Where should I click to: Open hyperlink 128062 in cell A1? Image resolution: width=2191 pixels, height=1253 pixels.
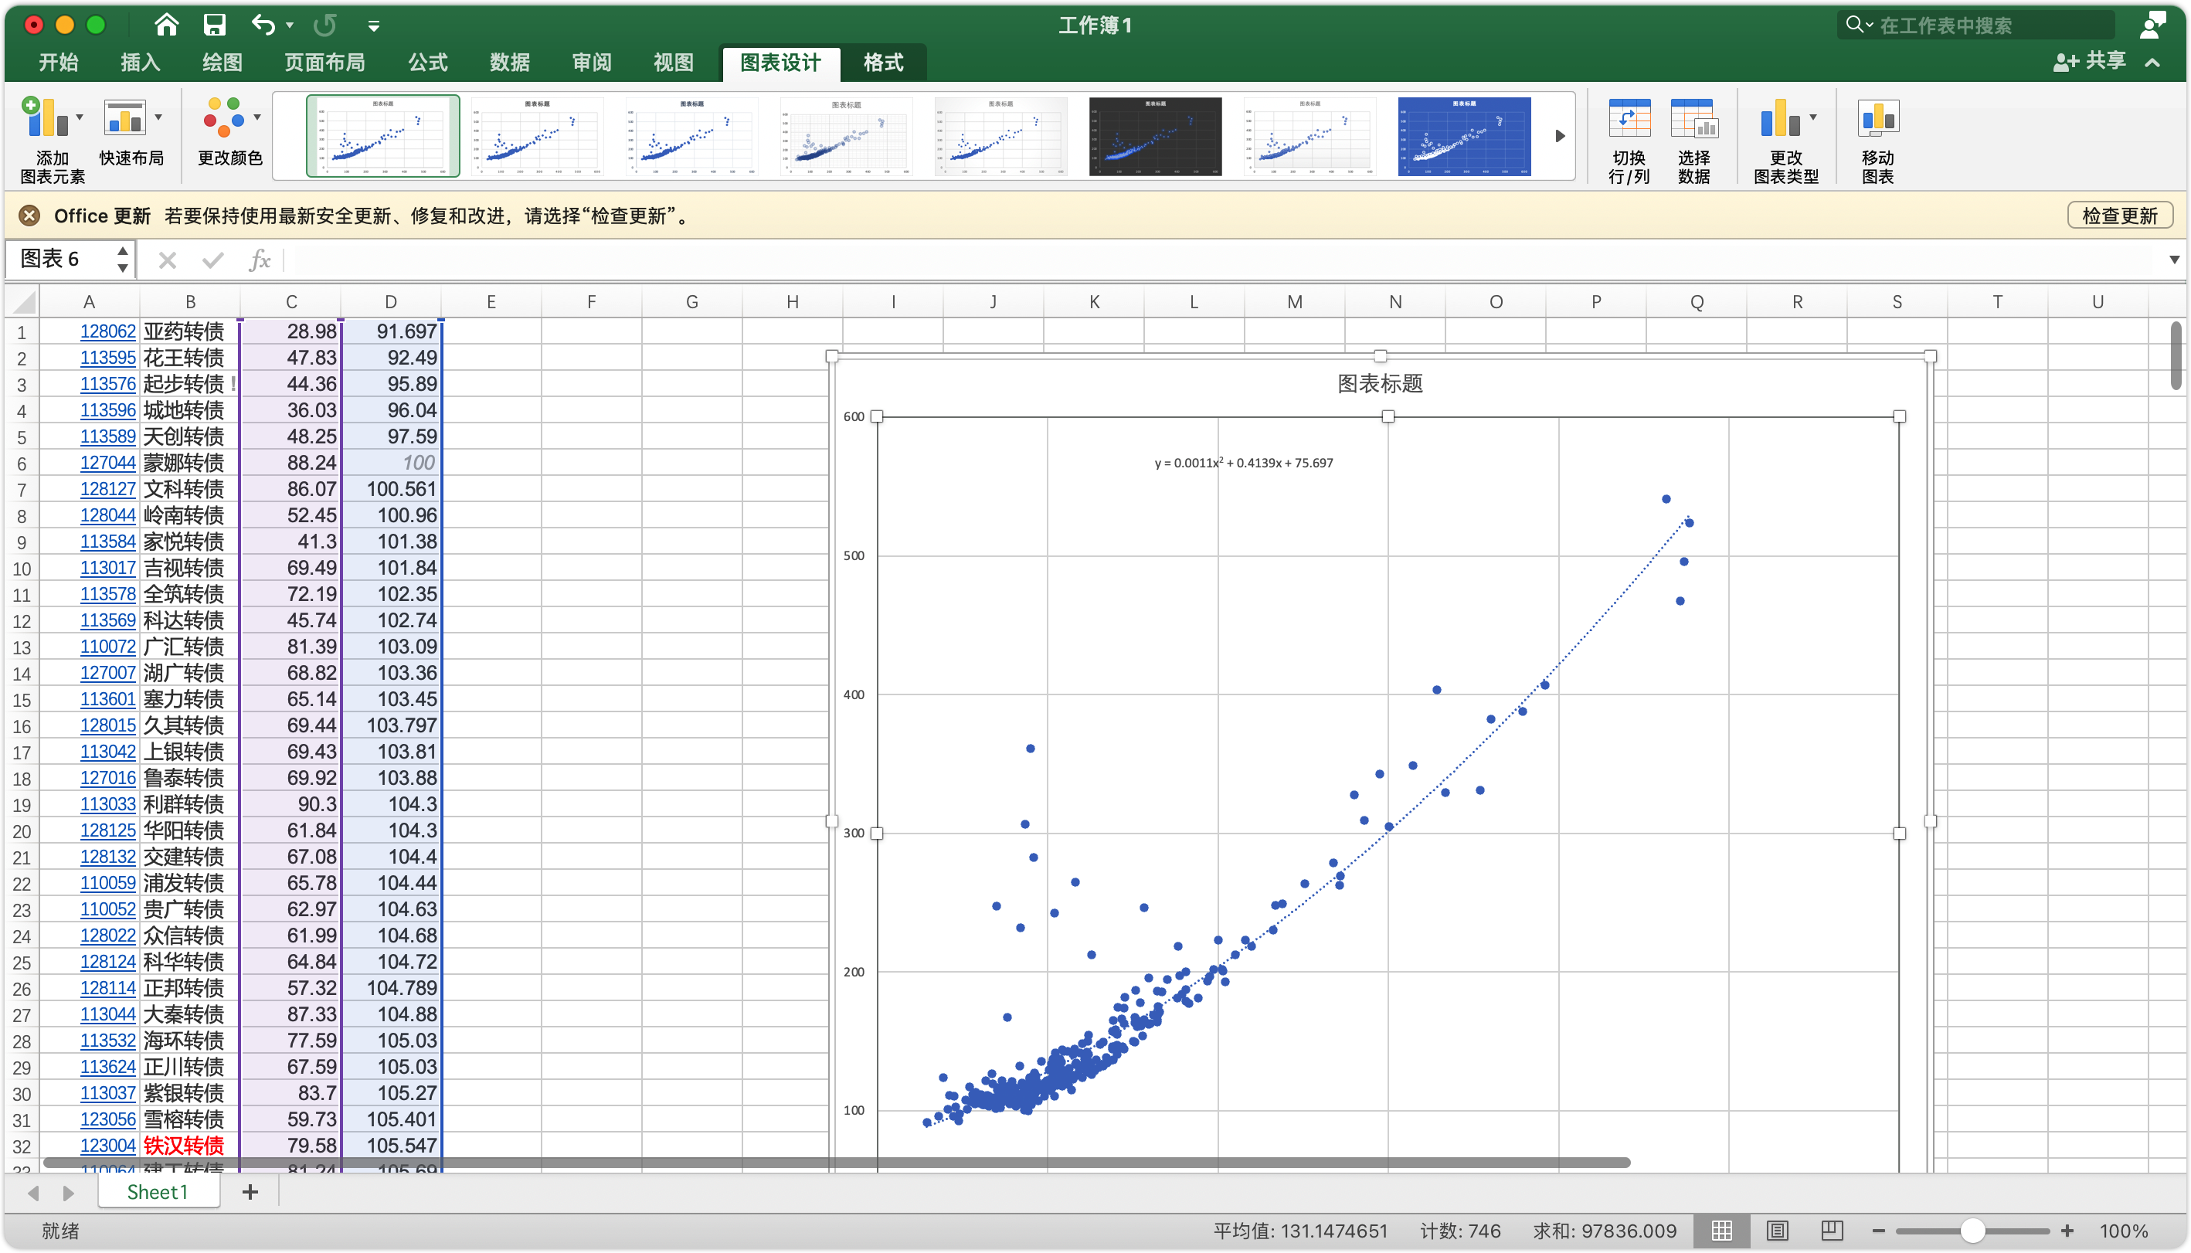click(x=107, y=331)
